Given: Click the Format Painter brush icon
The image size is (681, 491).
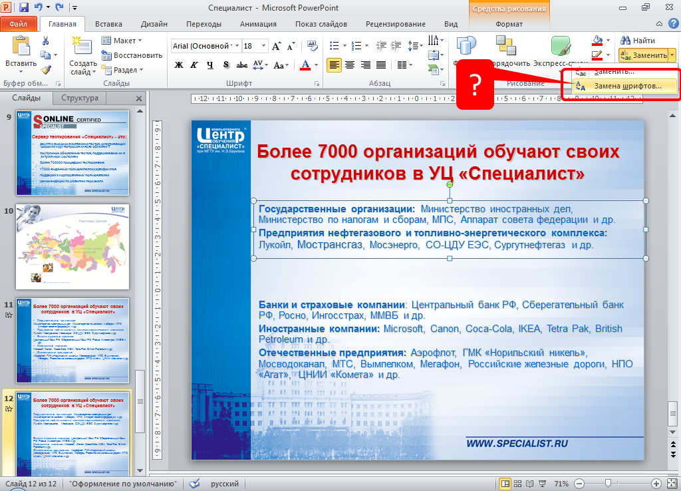Looking at the screenshot, I should click(45, 70).
